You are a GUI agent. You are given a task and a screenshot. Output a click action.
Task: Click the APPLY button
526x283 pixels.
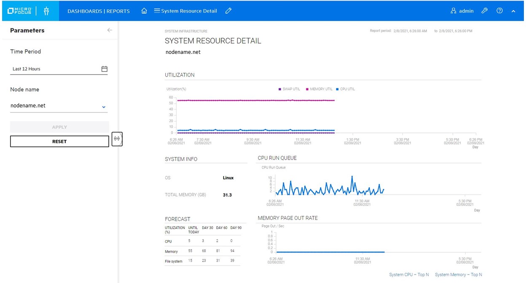click(x=59, y=127)
